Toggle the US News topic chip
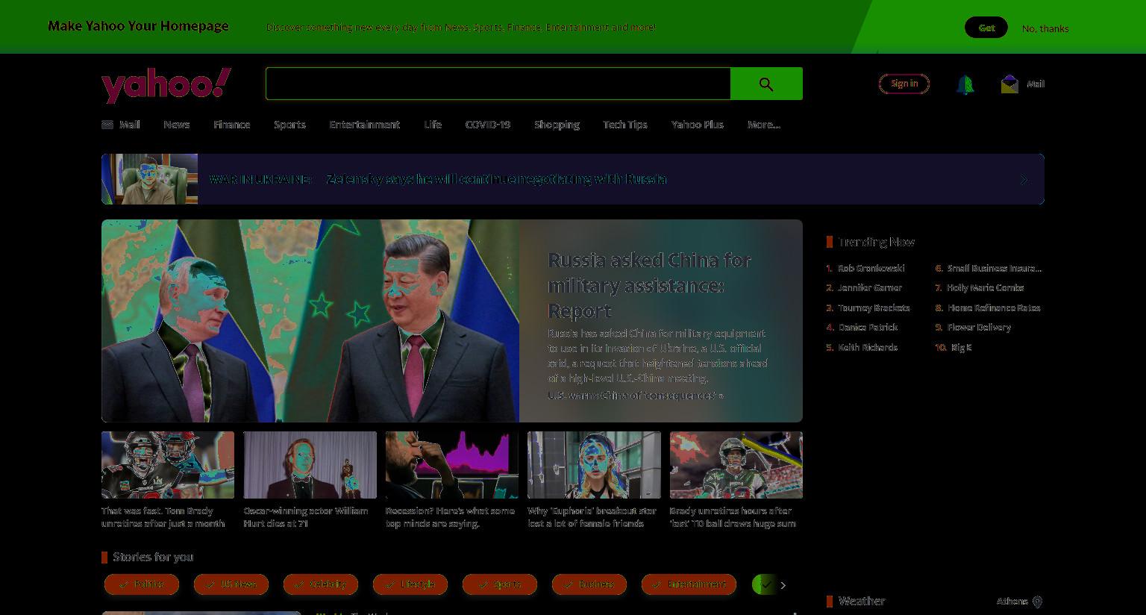 (x=231, y=584)
